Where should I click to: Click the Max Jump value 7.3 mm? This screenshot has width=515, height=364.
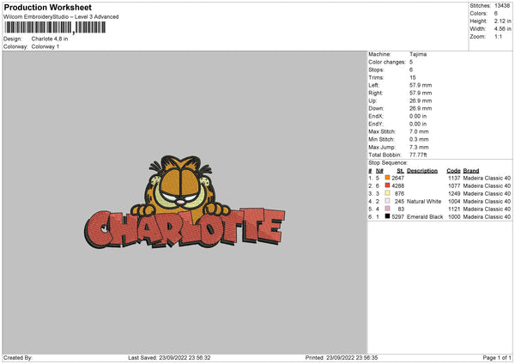click(x=419, y=147)
